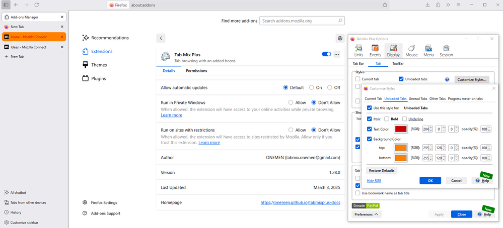Reload the page with the refresh icon

click(x=37, y=5)
